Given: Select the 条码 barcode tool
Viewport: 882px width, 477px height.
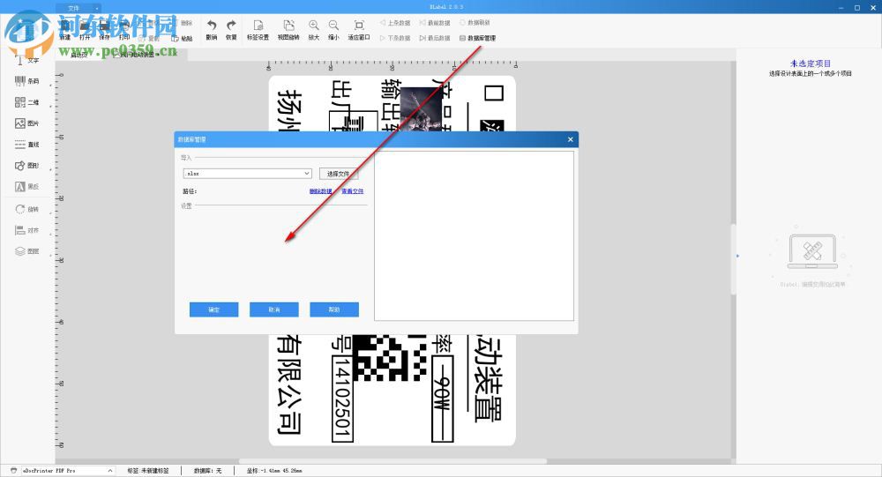Looking at the screenshot, I should tap(26, 81).
